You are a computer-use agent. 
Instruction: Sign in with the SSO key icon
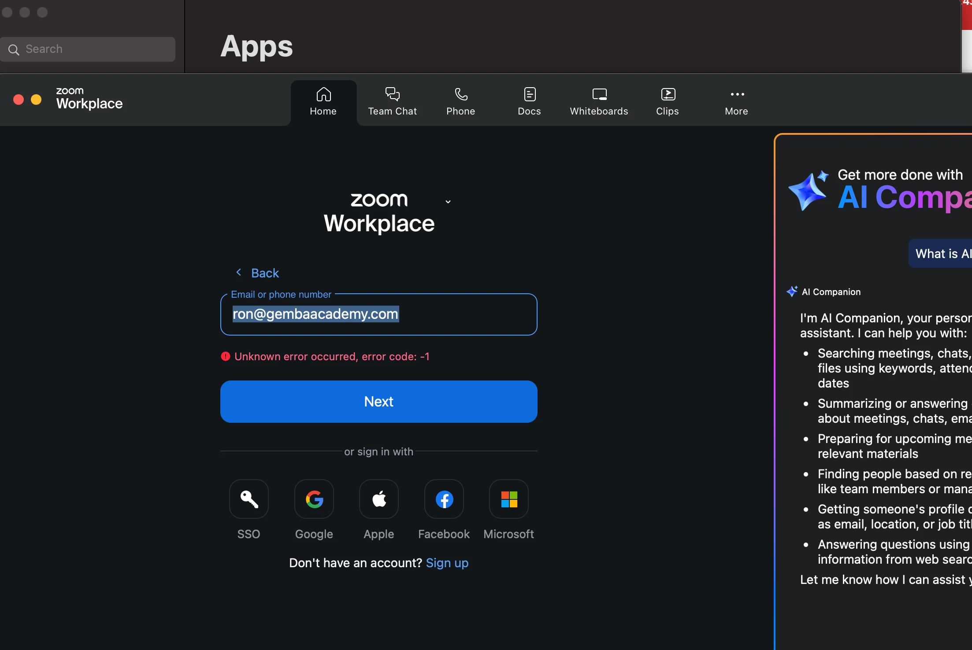pos(249,499)
